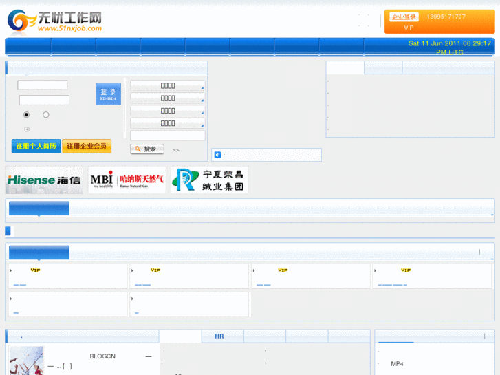The width and height of the screenshot is (500, 375).
Task: Click 注册个人简历 register resume button
Action: [x=36, y=146]
